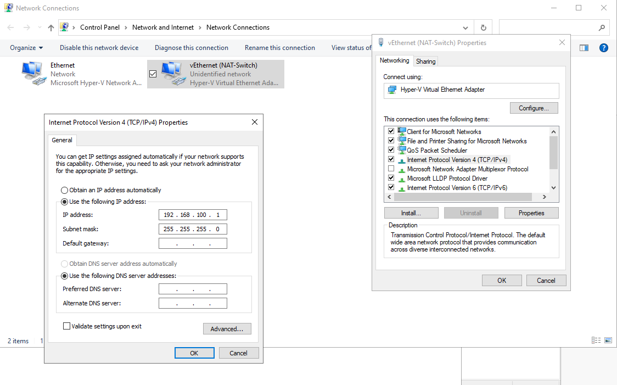The image size is (617, 385).
Task: Click the items list scroll up arrow
Action: pyautogui.click(x=554, y=132)
